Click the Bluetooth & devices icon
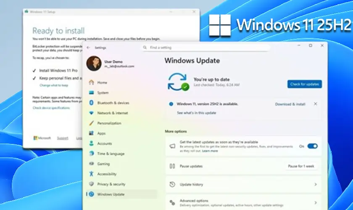The image size is (353, 210). pos(91,103)
